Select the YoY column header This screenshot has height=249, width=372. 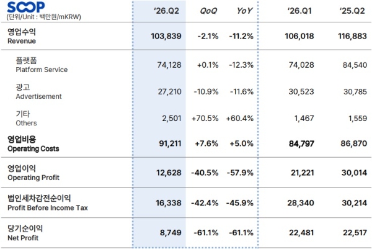pos(244,11)
